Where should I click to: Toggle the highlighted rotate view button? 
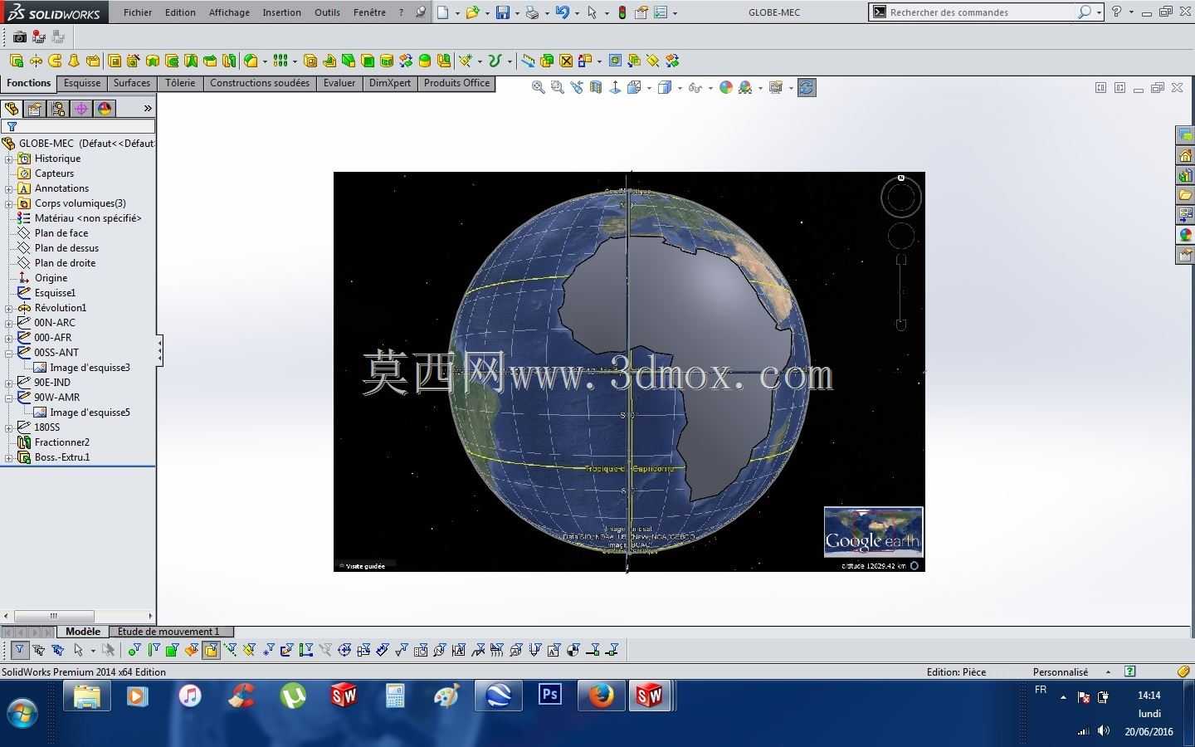click(x=807, y=87)
